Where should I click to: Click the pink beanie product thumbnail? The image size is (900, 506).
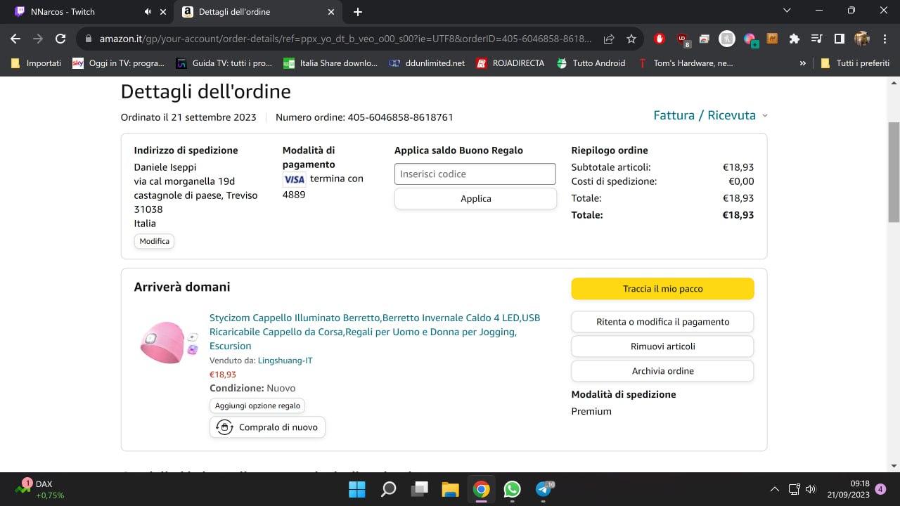[167, 342]
